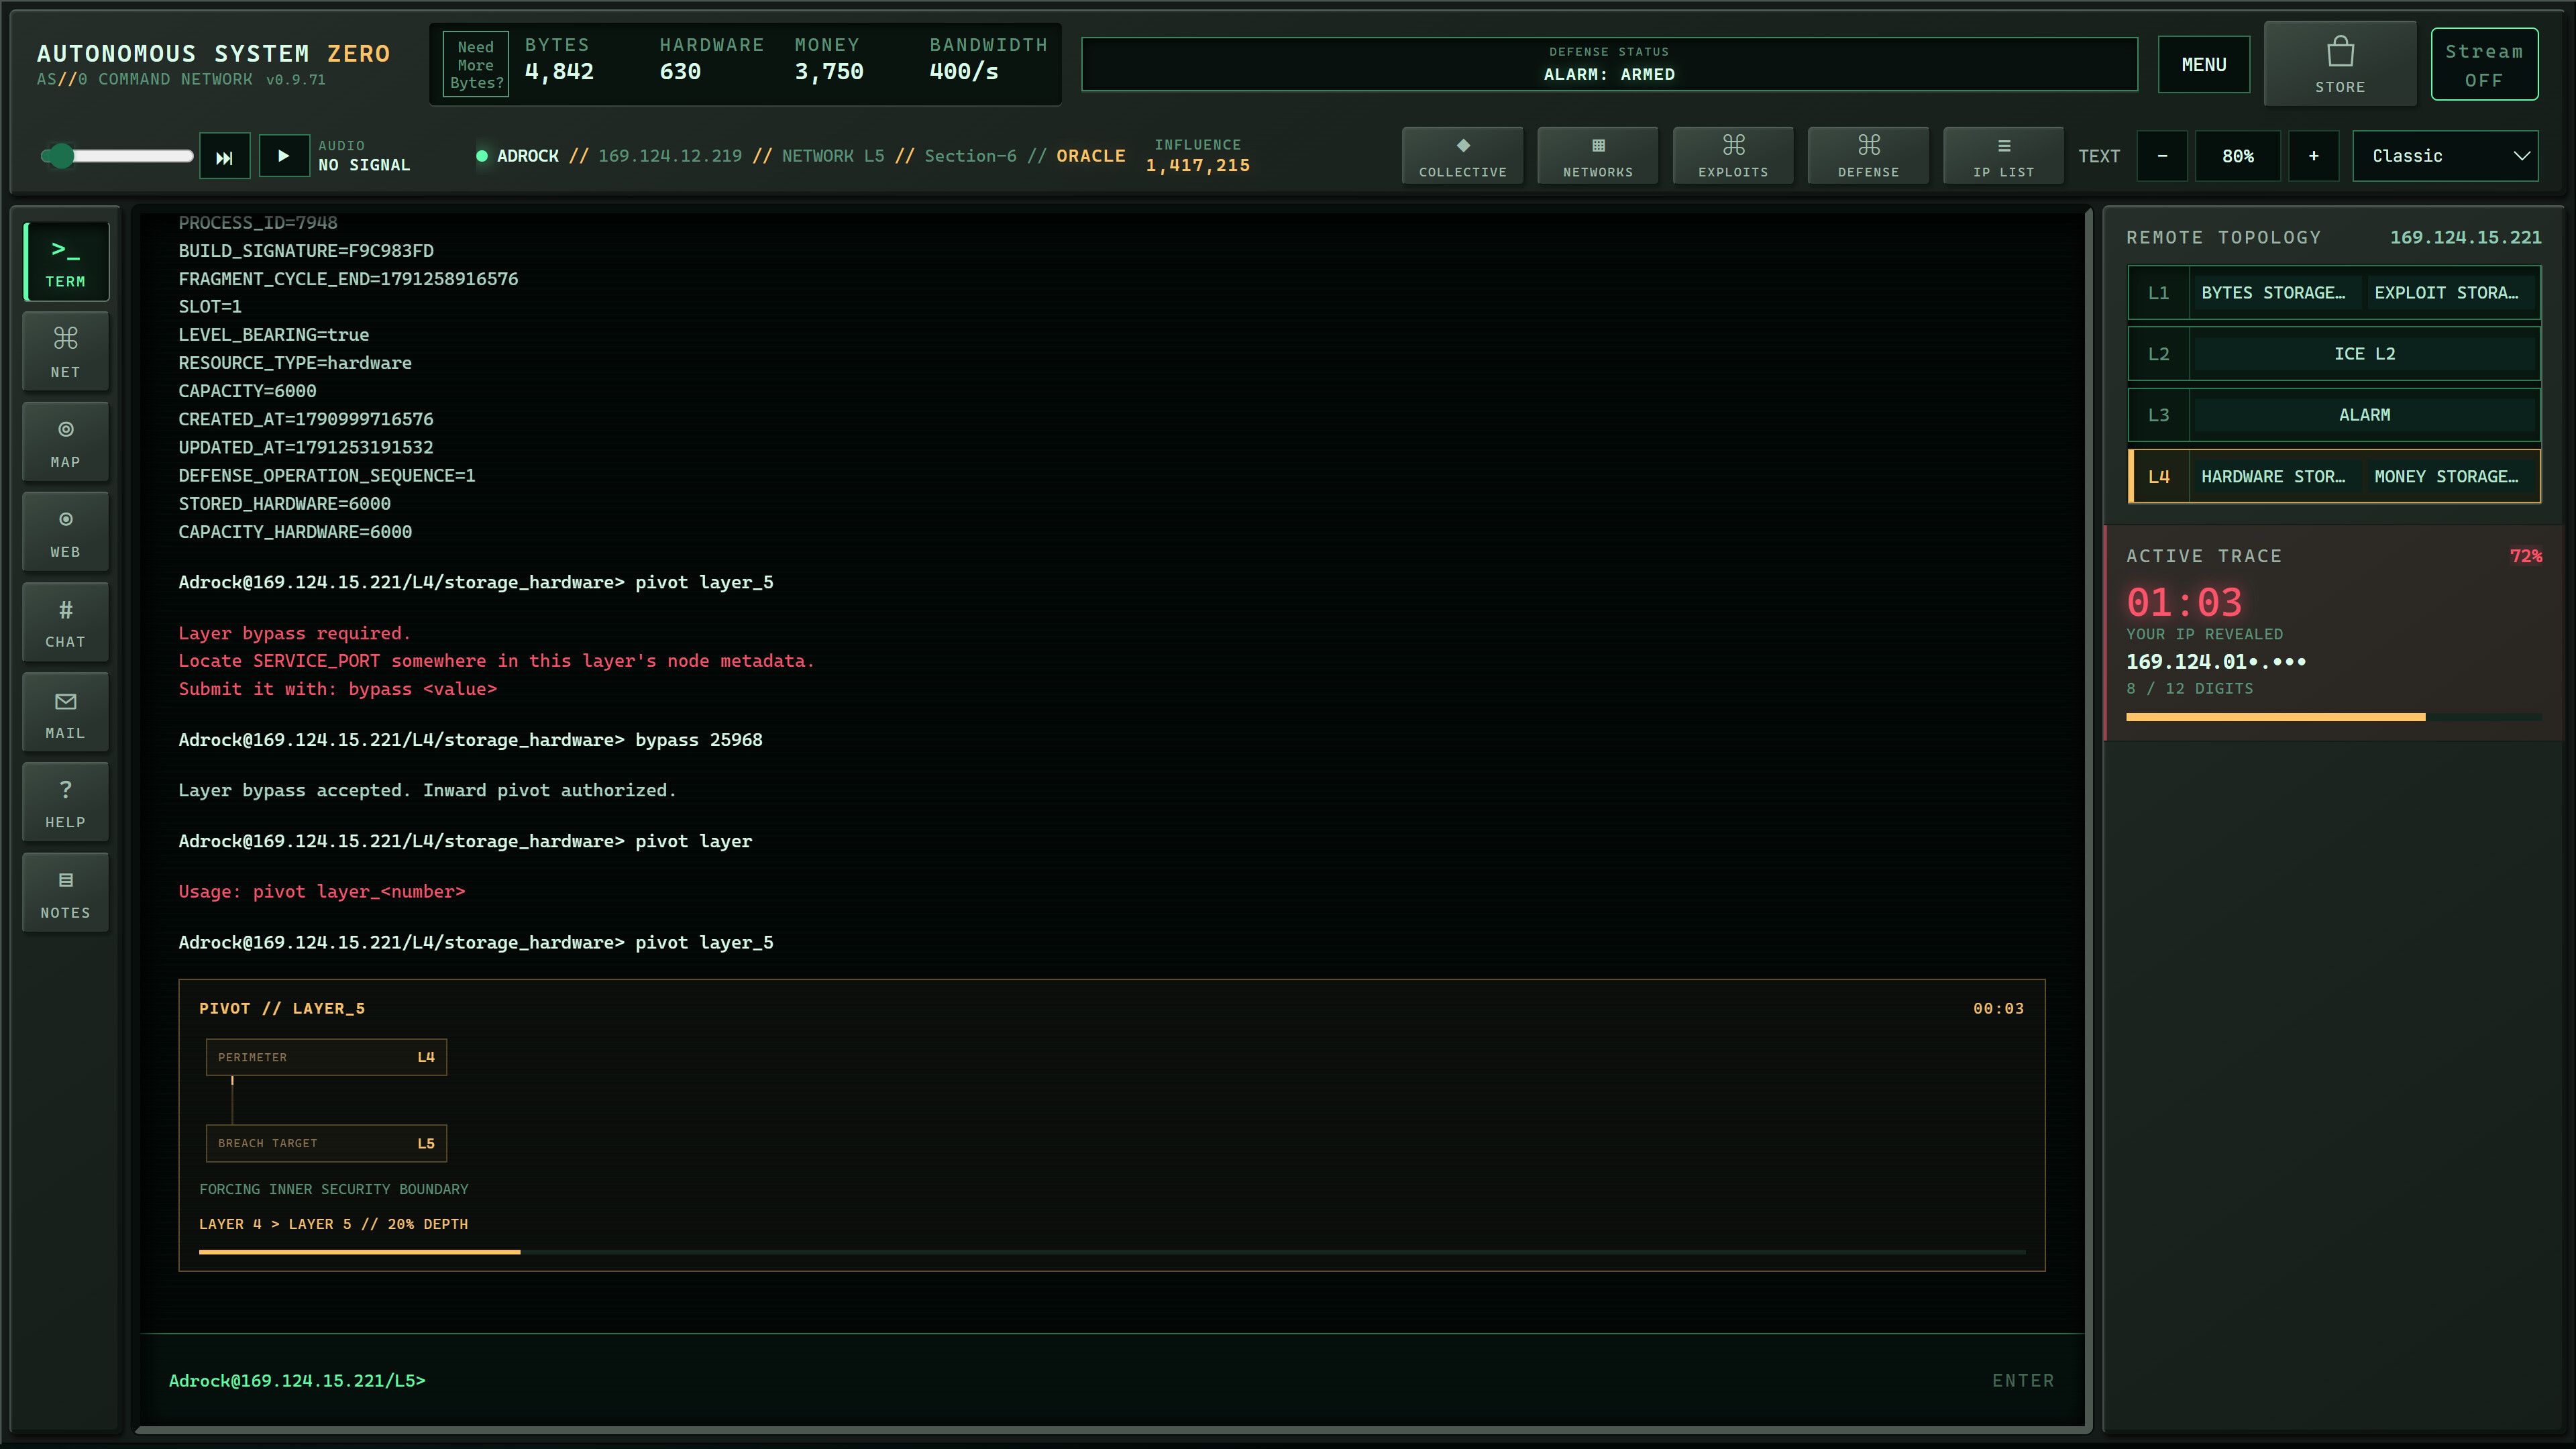This screenshot has height=1449, width=2576.
Task: Open the WEB sidebar panel
Action: [66, 532]
